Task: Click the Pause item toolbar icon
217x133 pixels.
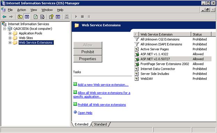Action: [x=89, y=17]
